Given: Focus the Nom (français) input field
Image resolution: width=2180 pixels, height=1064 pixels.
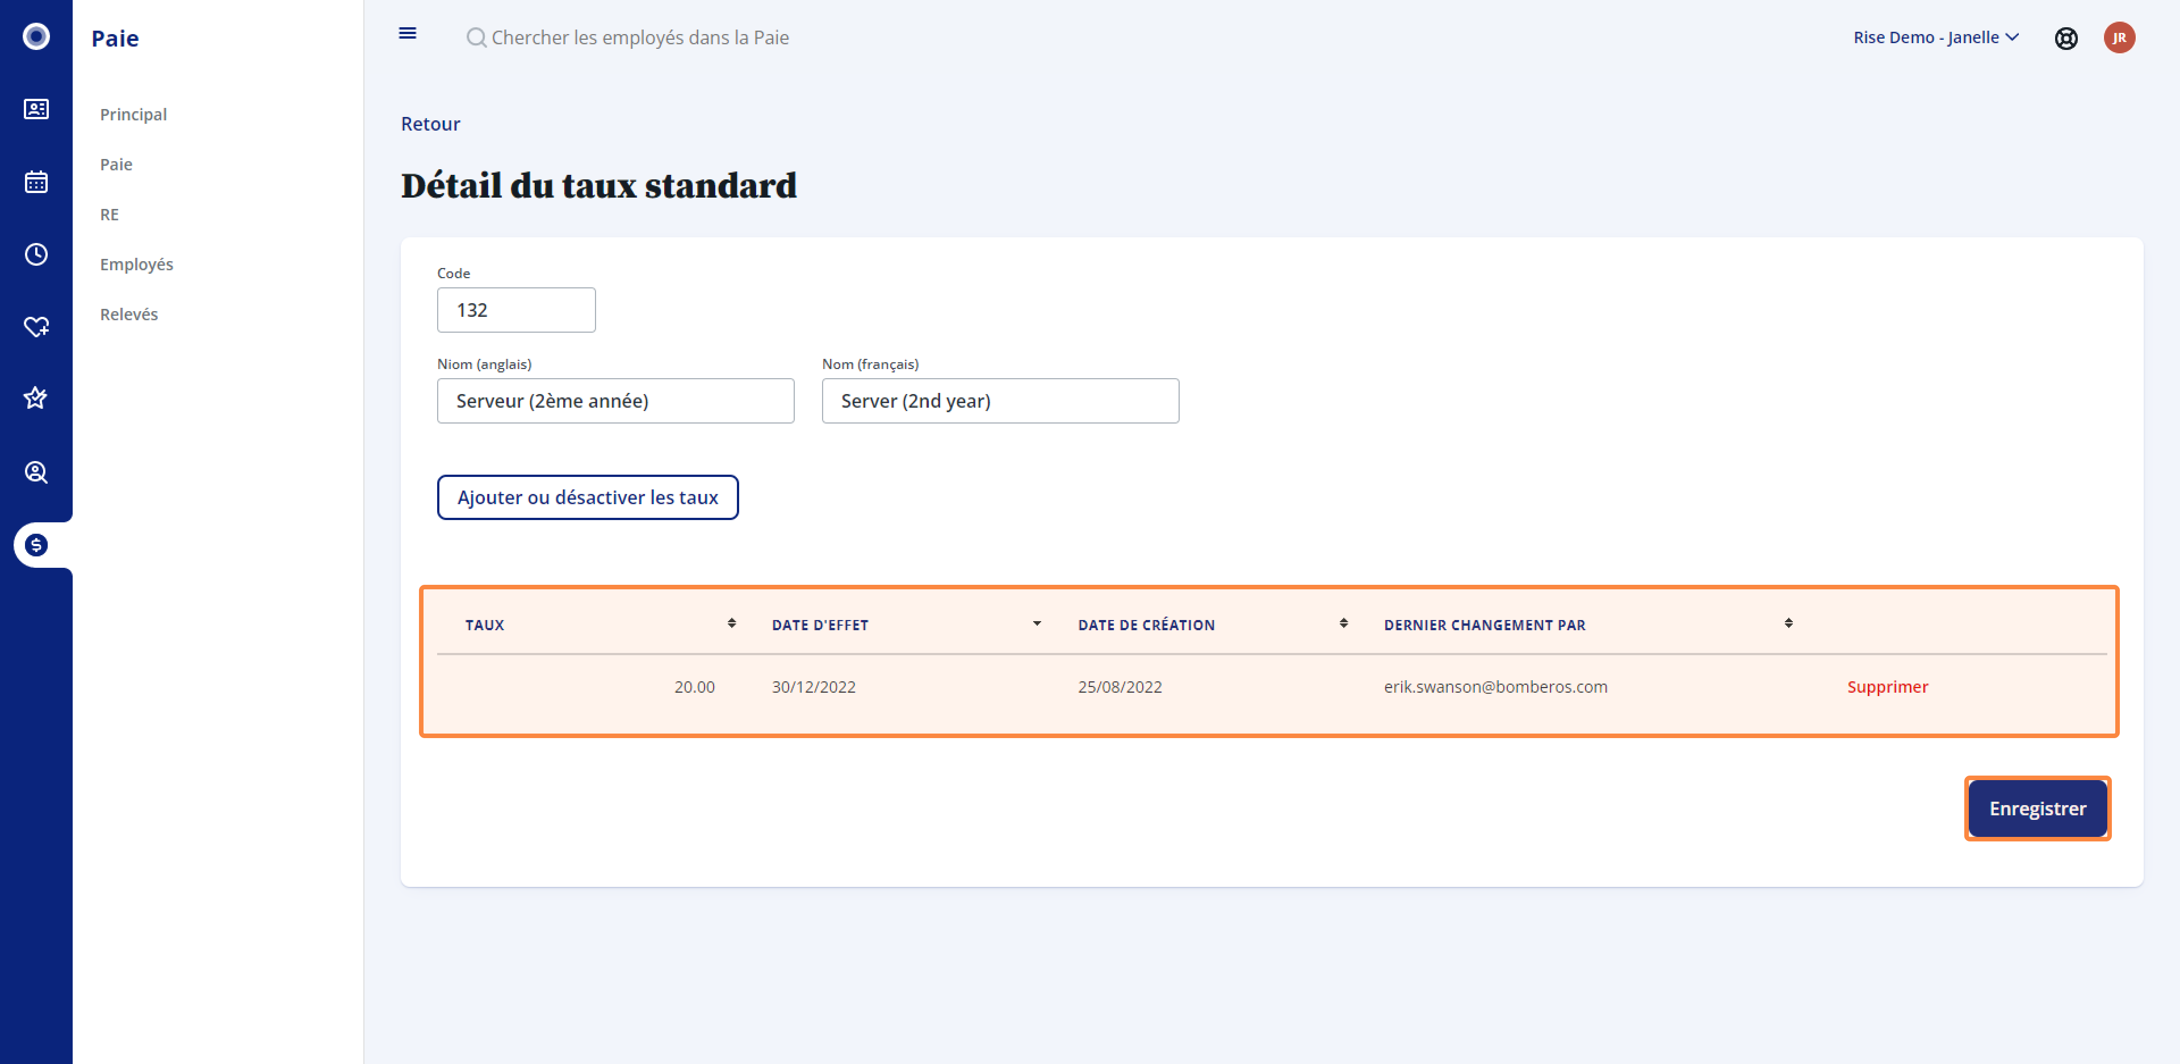Looking at the screenshot, I should click(x=1000, y=401).
